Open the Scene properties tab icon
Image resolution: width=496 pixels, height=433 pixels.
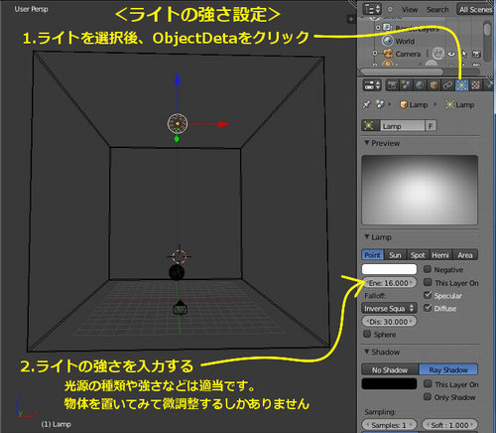[x=407, y=85]
